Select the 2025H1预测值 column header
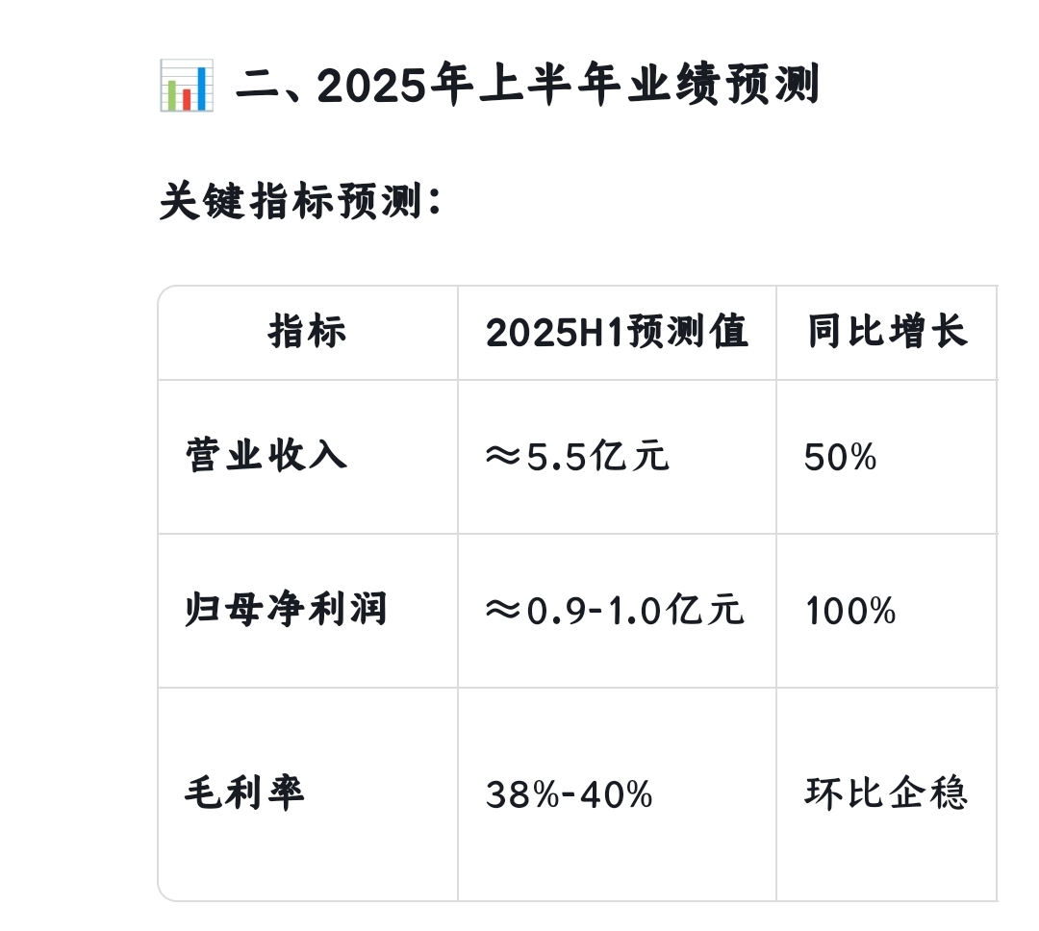Screen dimensions: 1039x931 (617, 332)
